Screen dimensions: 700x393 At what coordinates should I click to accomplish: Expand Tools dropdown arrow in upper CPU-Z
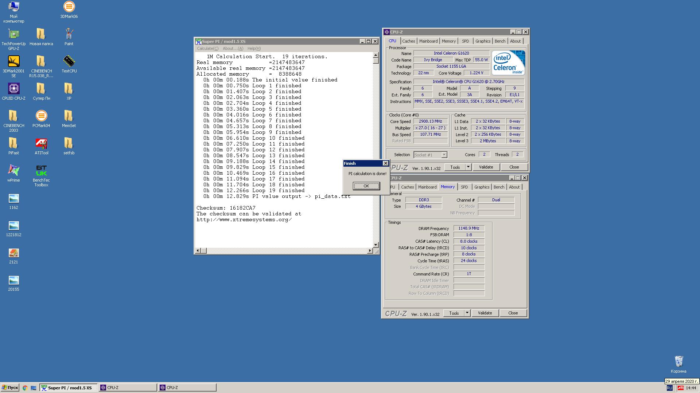[x=468, y=167]
